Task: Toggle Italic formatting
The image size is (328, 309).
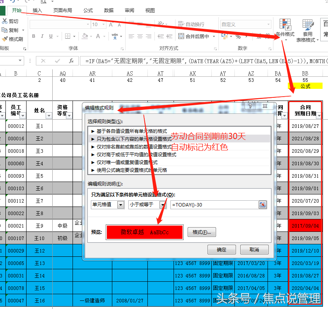Action: coord(42,36)
